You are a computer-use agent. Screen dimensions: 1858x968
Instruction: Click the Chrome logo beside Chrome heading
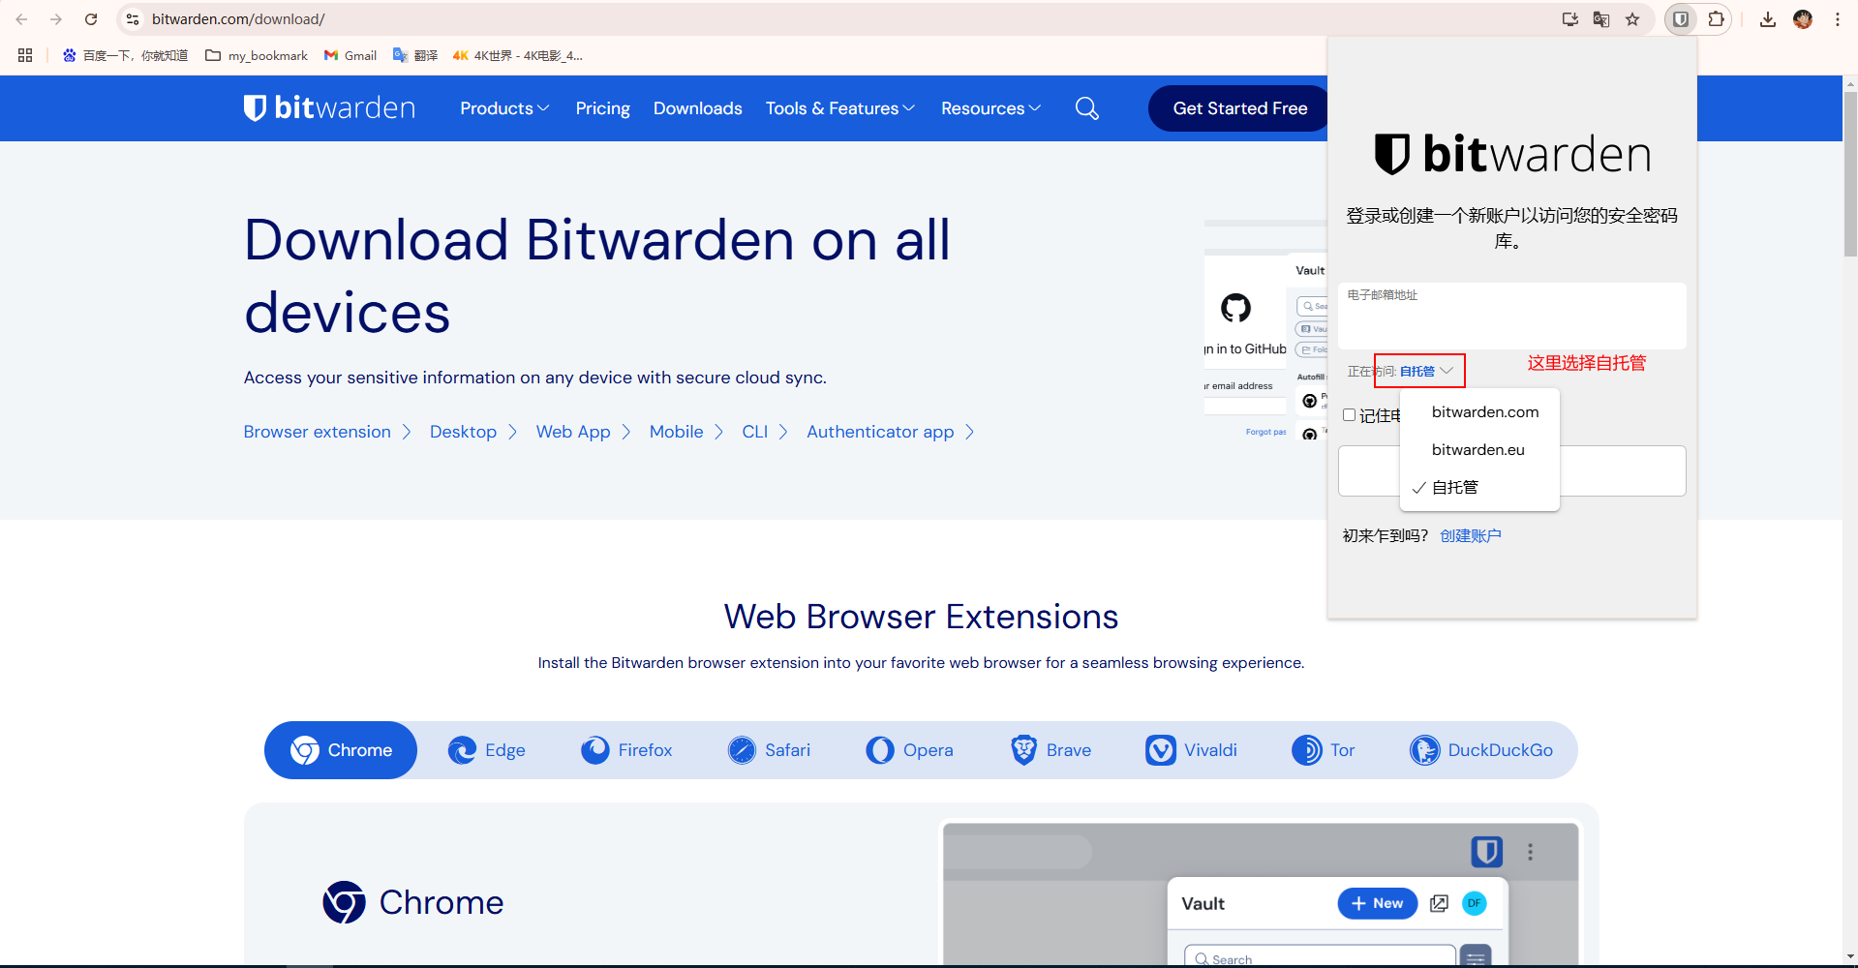point(344,902)
